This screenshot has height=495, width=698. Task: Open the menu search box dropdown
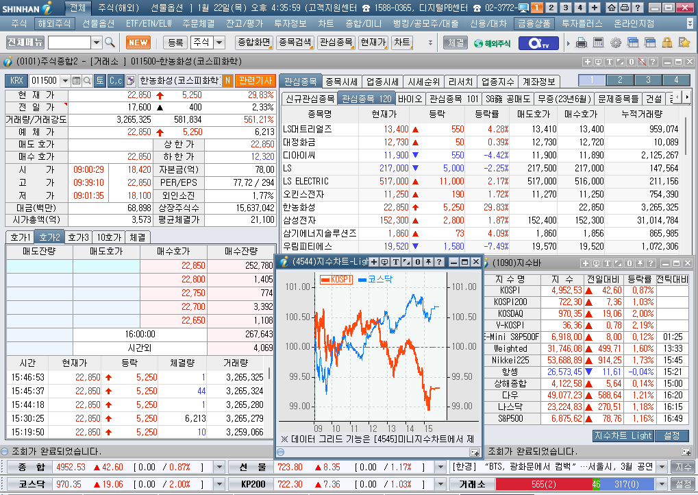coord(97,43)
